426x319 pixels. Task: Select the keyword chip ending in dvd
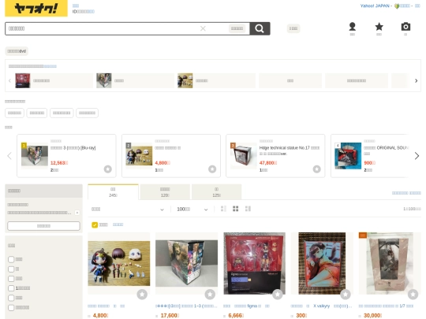(x=17, y=51)
